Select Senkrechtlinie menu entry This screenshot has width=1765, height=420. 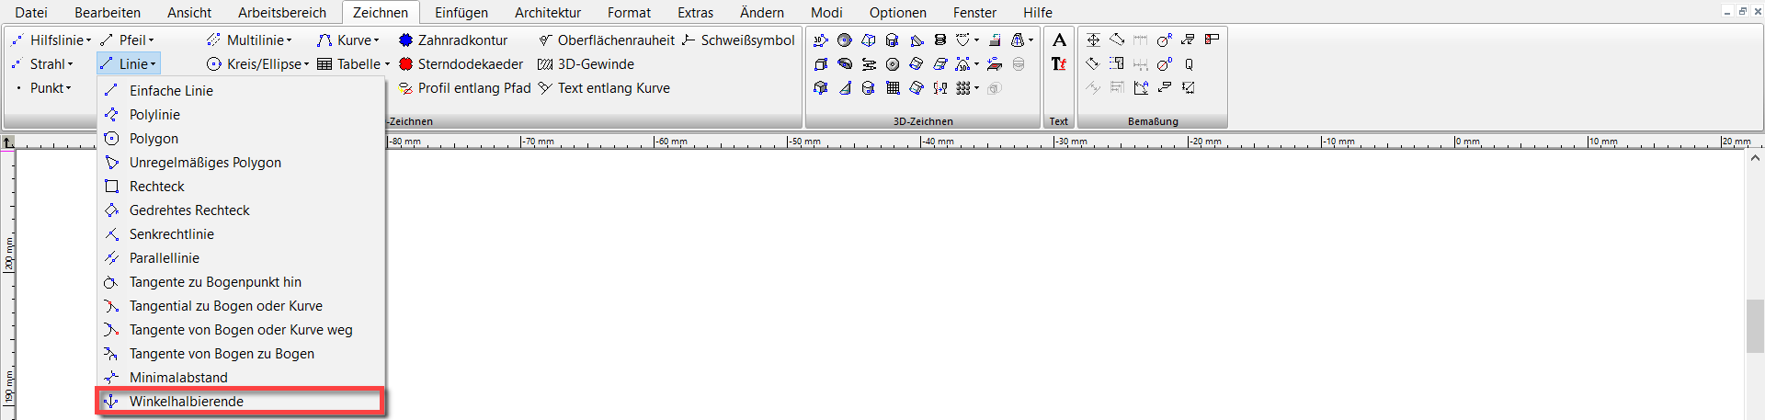coord(241,234)
